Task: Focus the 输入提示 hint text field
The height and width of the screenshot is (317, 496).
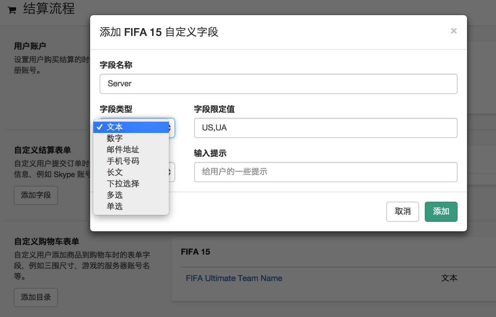Action: coord(326,172)
